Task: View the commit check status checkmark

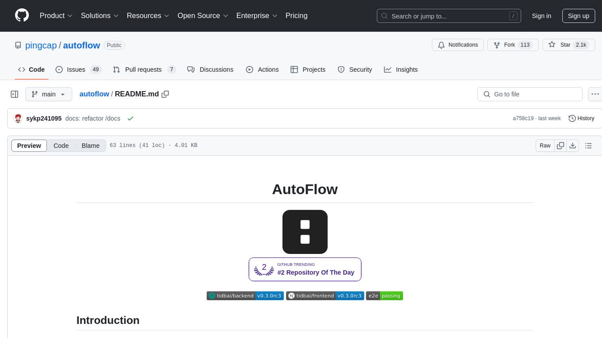Action: tap(130, 119)
